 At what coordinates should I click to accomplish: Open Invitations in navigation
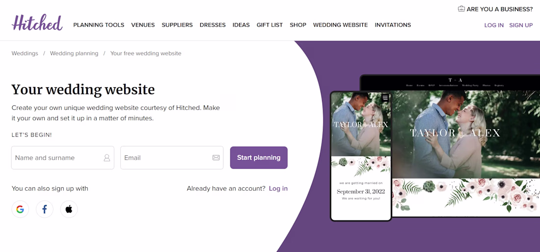click(393, 25)
